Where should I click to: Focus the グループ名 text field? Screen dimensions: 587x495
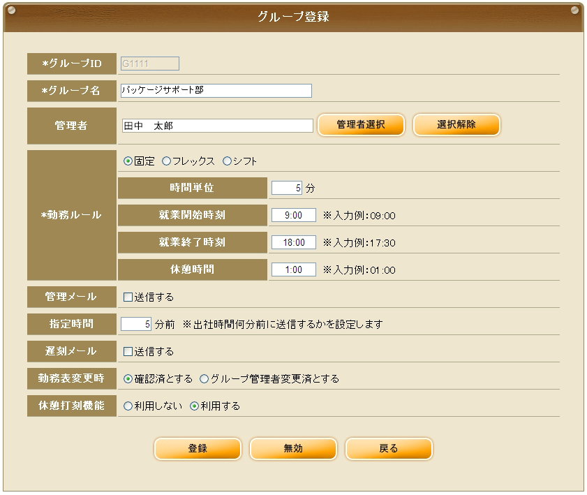point(216,91)
